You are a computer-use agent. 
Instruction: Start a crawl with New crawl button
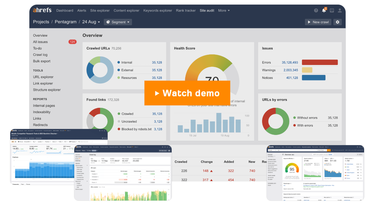318,22
